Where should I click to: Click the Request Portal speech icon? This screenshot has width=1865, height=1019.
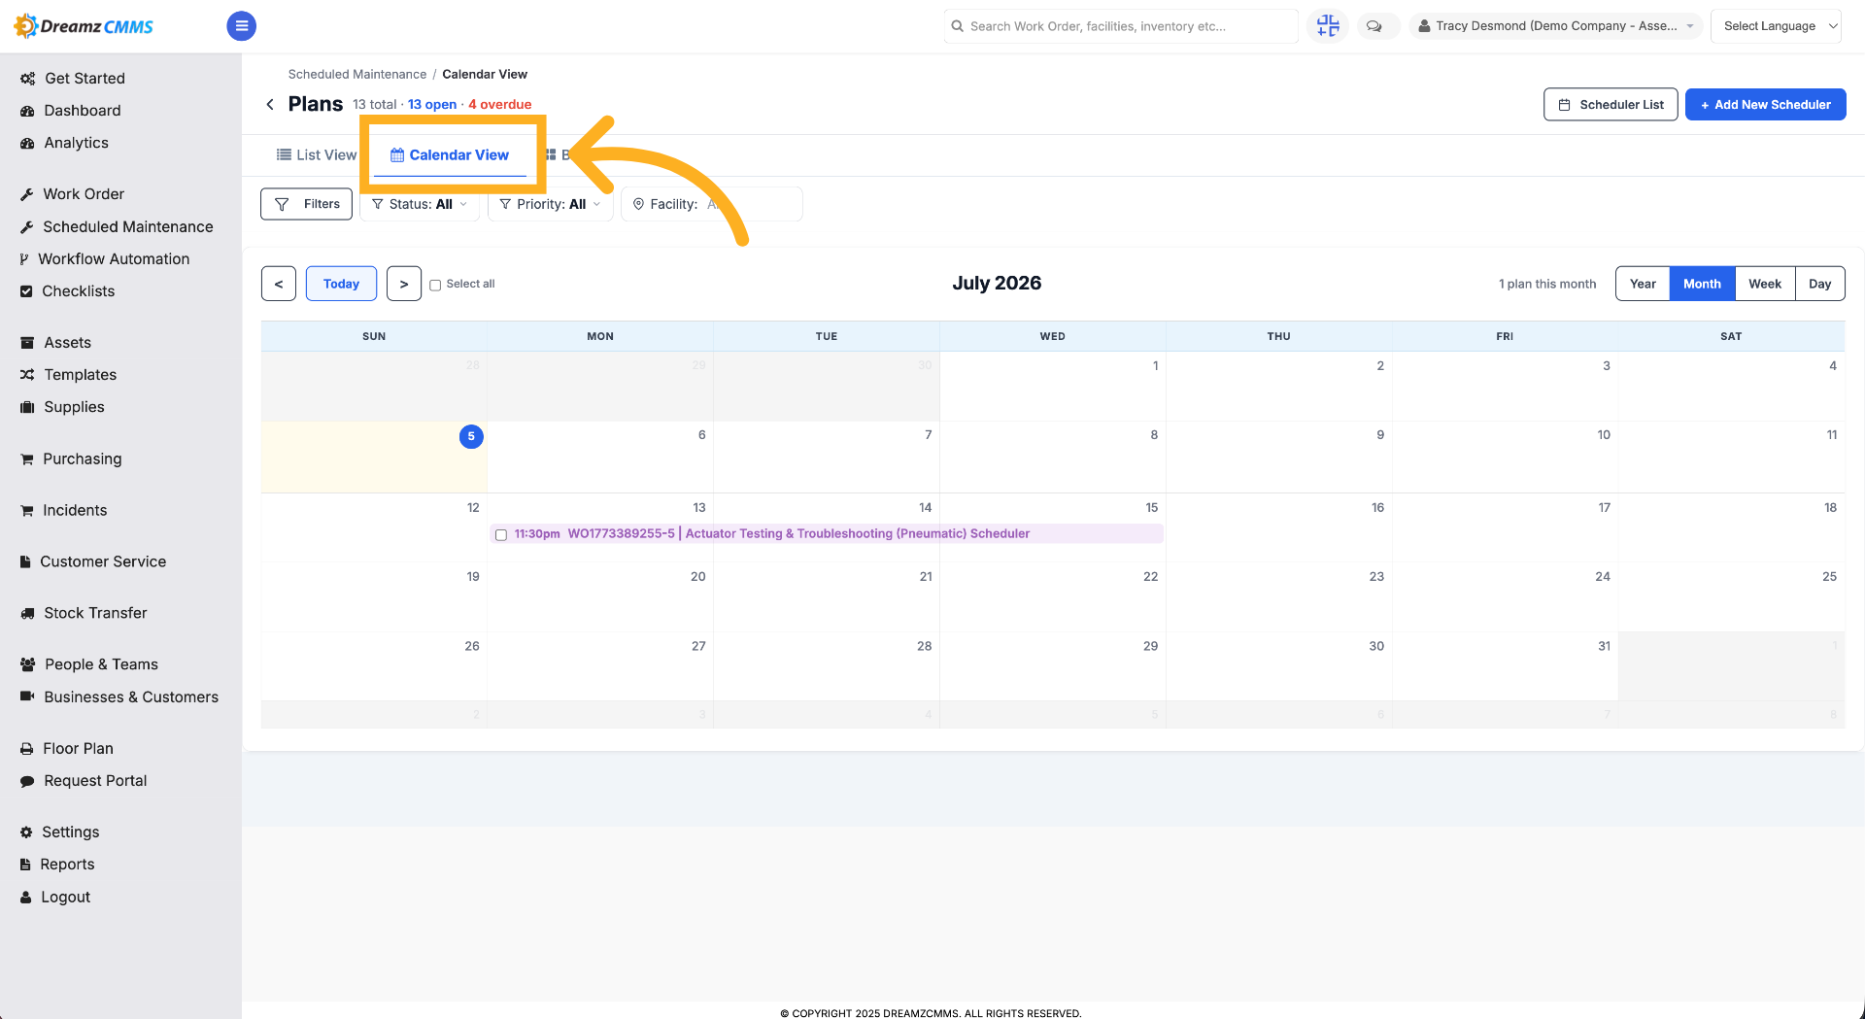pos(27,781)
